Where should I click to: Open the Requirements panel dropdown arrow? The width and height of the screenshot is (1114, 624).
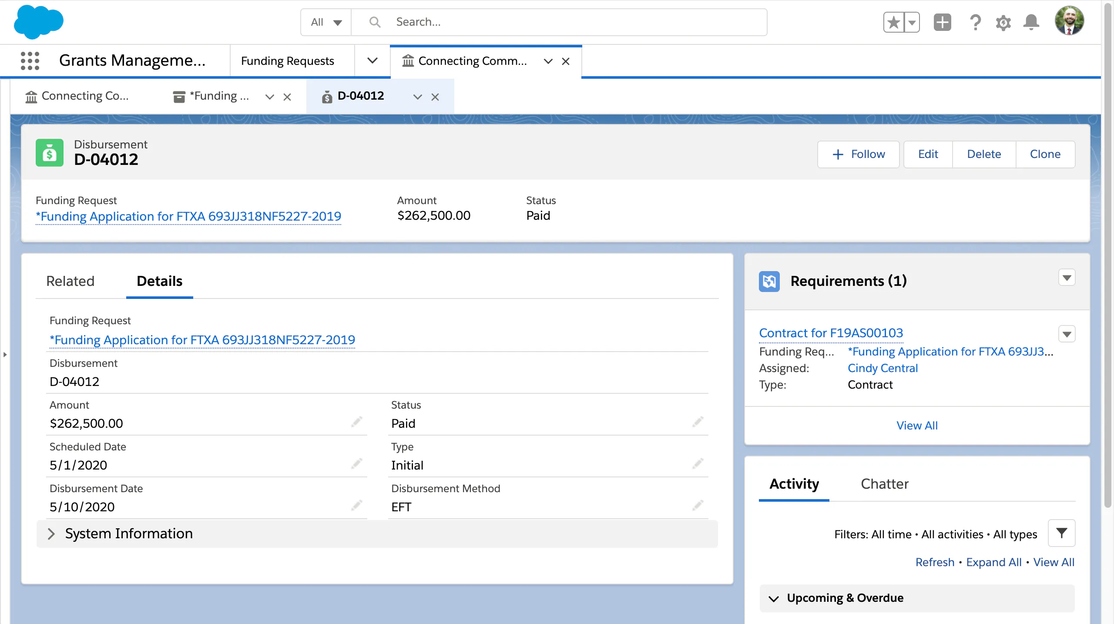[1067, 278]
